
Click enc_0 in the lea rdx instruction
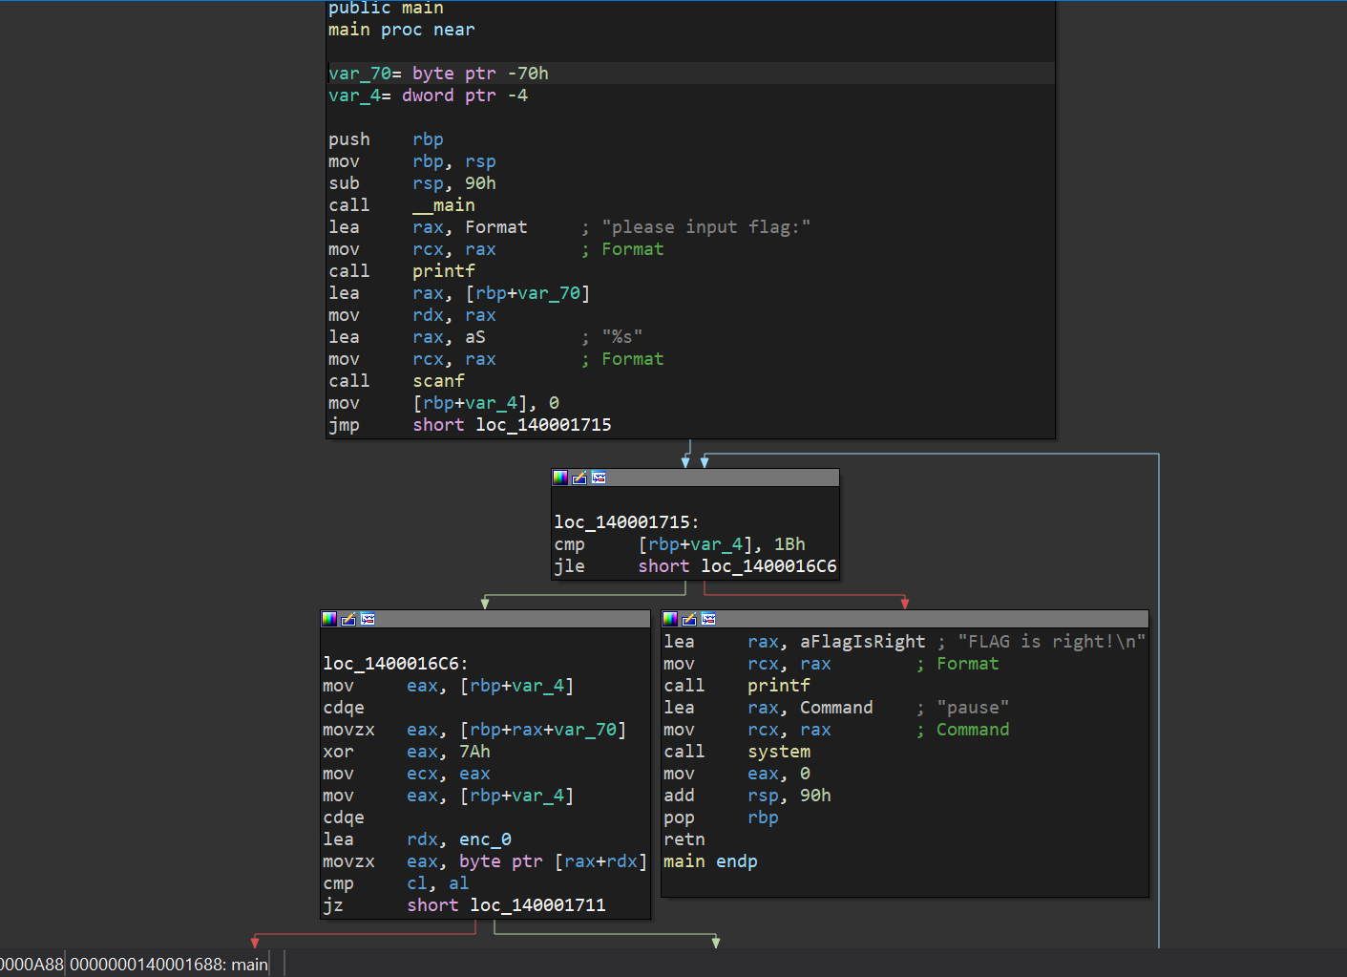[x=485, y=839]
